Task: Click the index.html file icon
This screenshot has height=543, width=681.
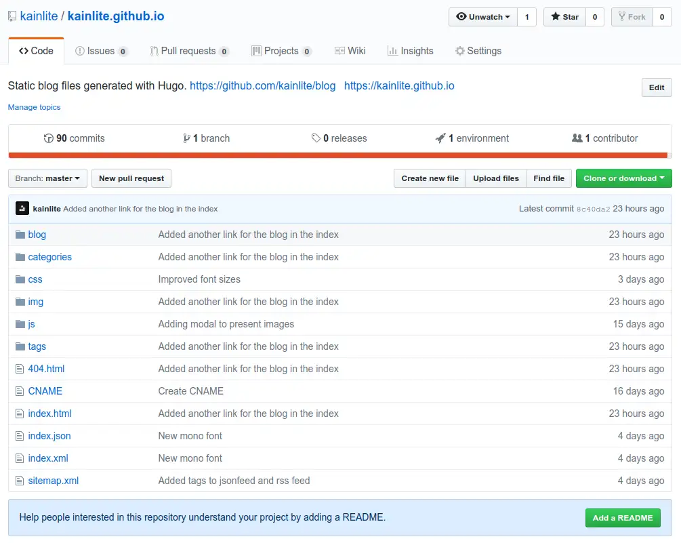Action: click(x=20, y=414)
